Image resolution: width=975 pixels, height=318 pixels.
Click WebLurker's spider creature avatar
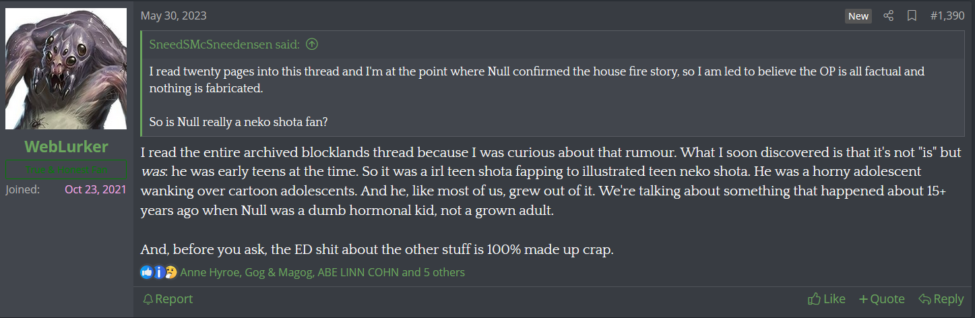66,69
